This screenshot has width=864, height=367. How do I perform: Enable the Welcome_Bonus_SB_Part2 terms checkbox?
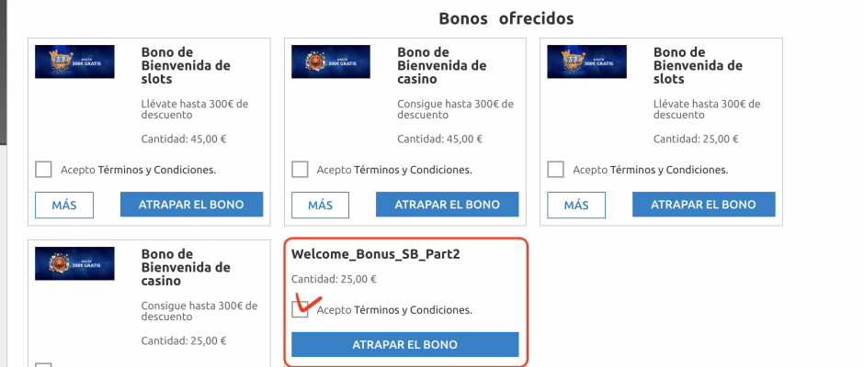[300, 310]
